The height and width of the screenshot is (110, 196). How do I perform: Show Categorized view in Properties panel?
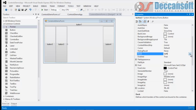pyautogui.click(x=137, y=22)
